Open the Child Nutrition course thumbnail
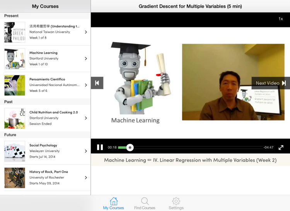Image resolution: width=290 pixels, height=211 pixels. point(15,118)
